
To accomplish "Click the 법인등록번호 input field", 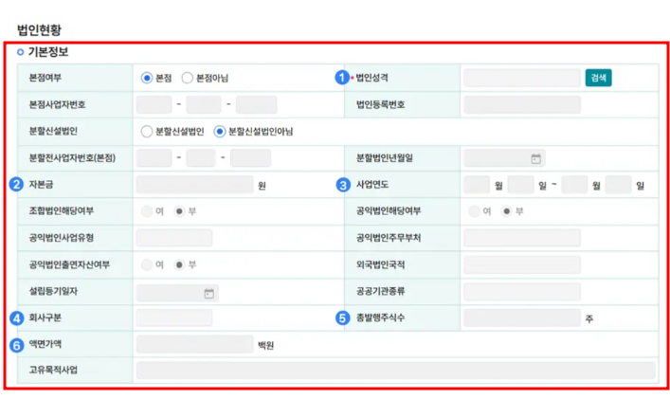I will (522, 104).
